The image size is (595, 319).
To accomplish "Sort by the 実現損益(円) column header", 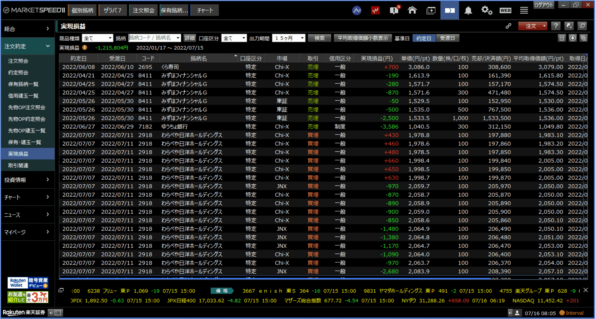I will 377,58.
